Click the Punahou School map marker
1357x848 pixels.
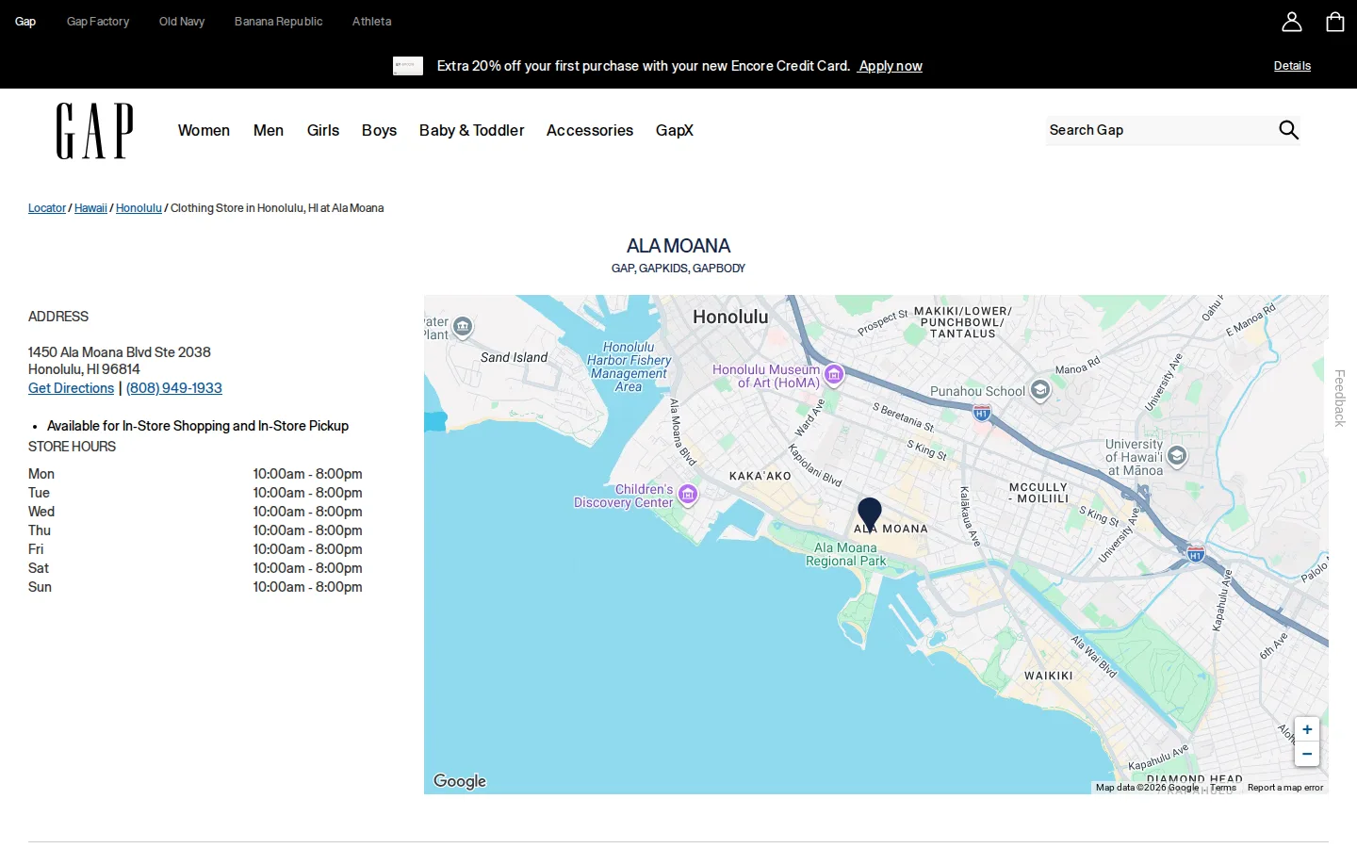(x=1040, y=390)
